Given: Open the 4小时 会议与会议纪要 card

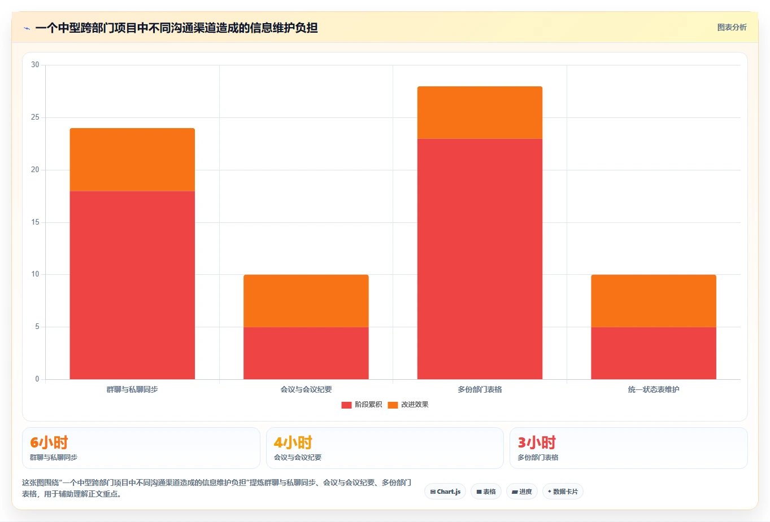Looking at the screenshot, I should click(385, 448).
